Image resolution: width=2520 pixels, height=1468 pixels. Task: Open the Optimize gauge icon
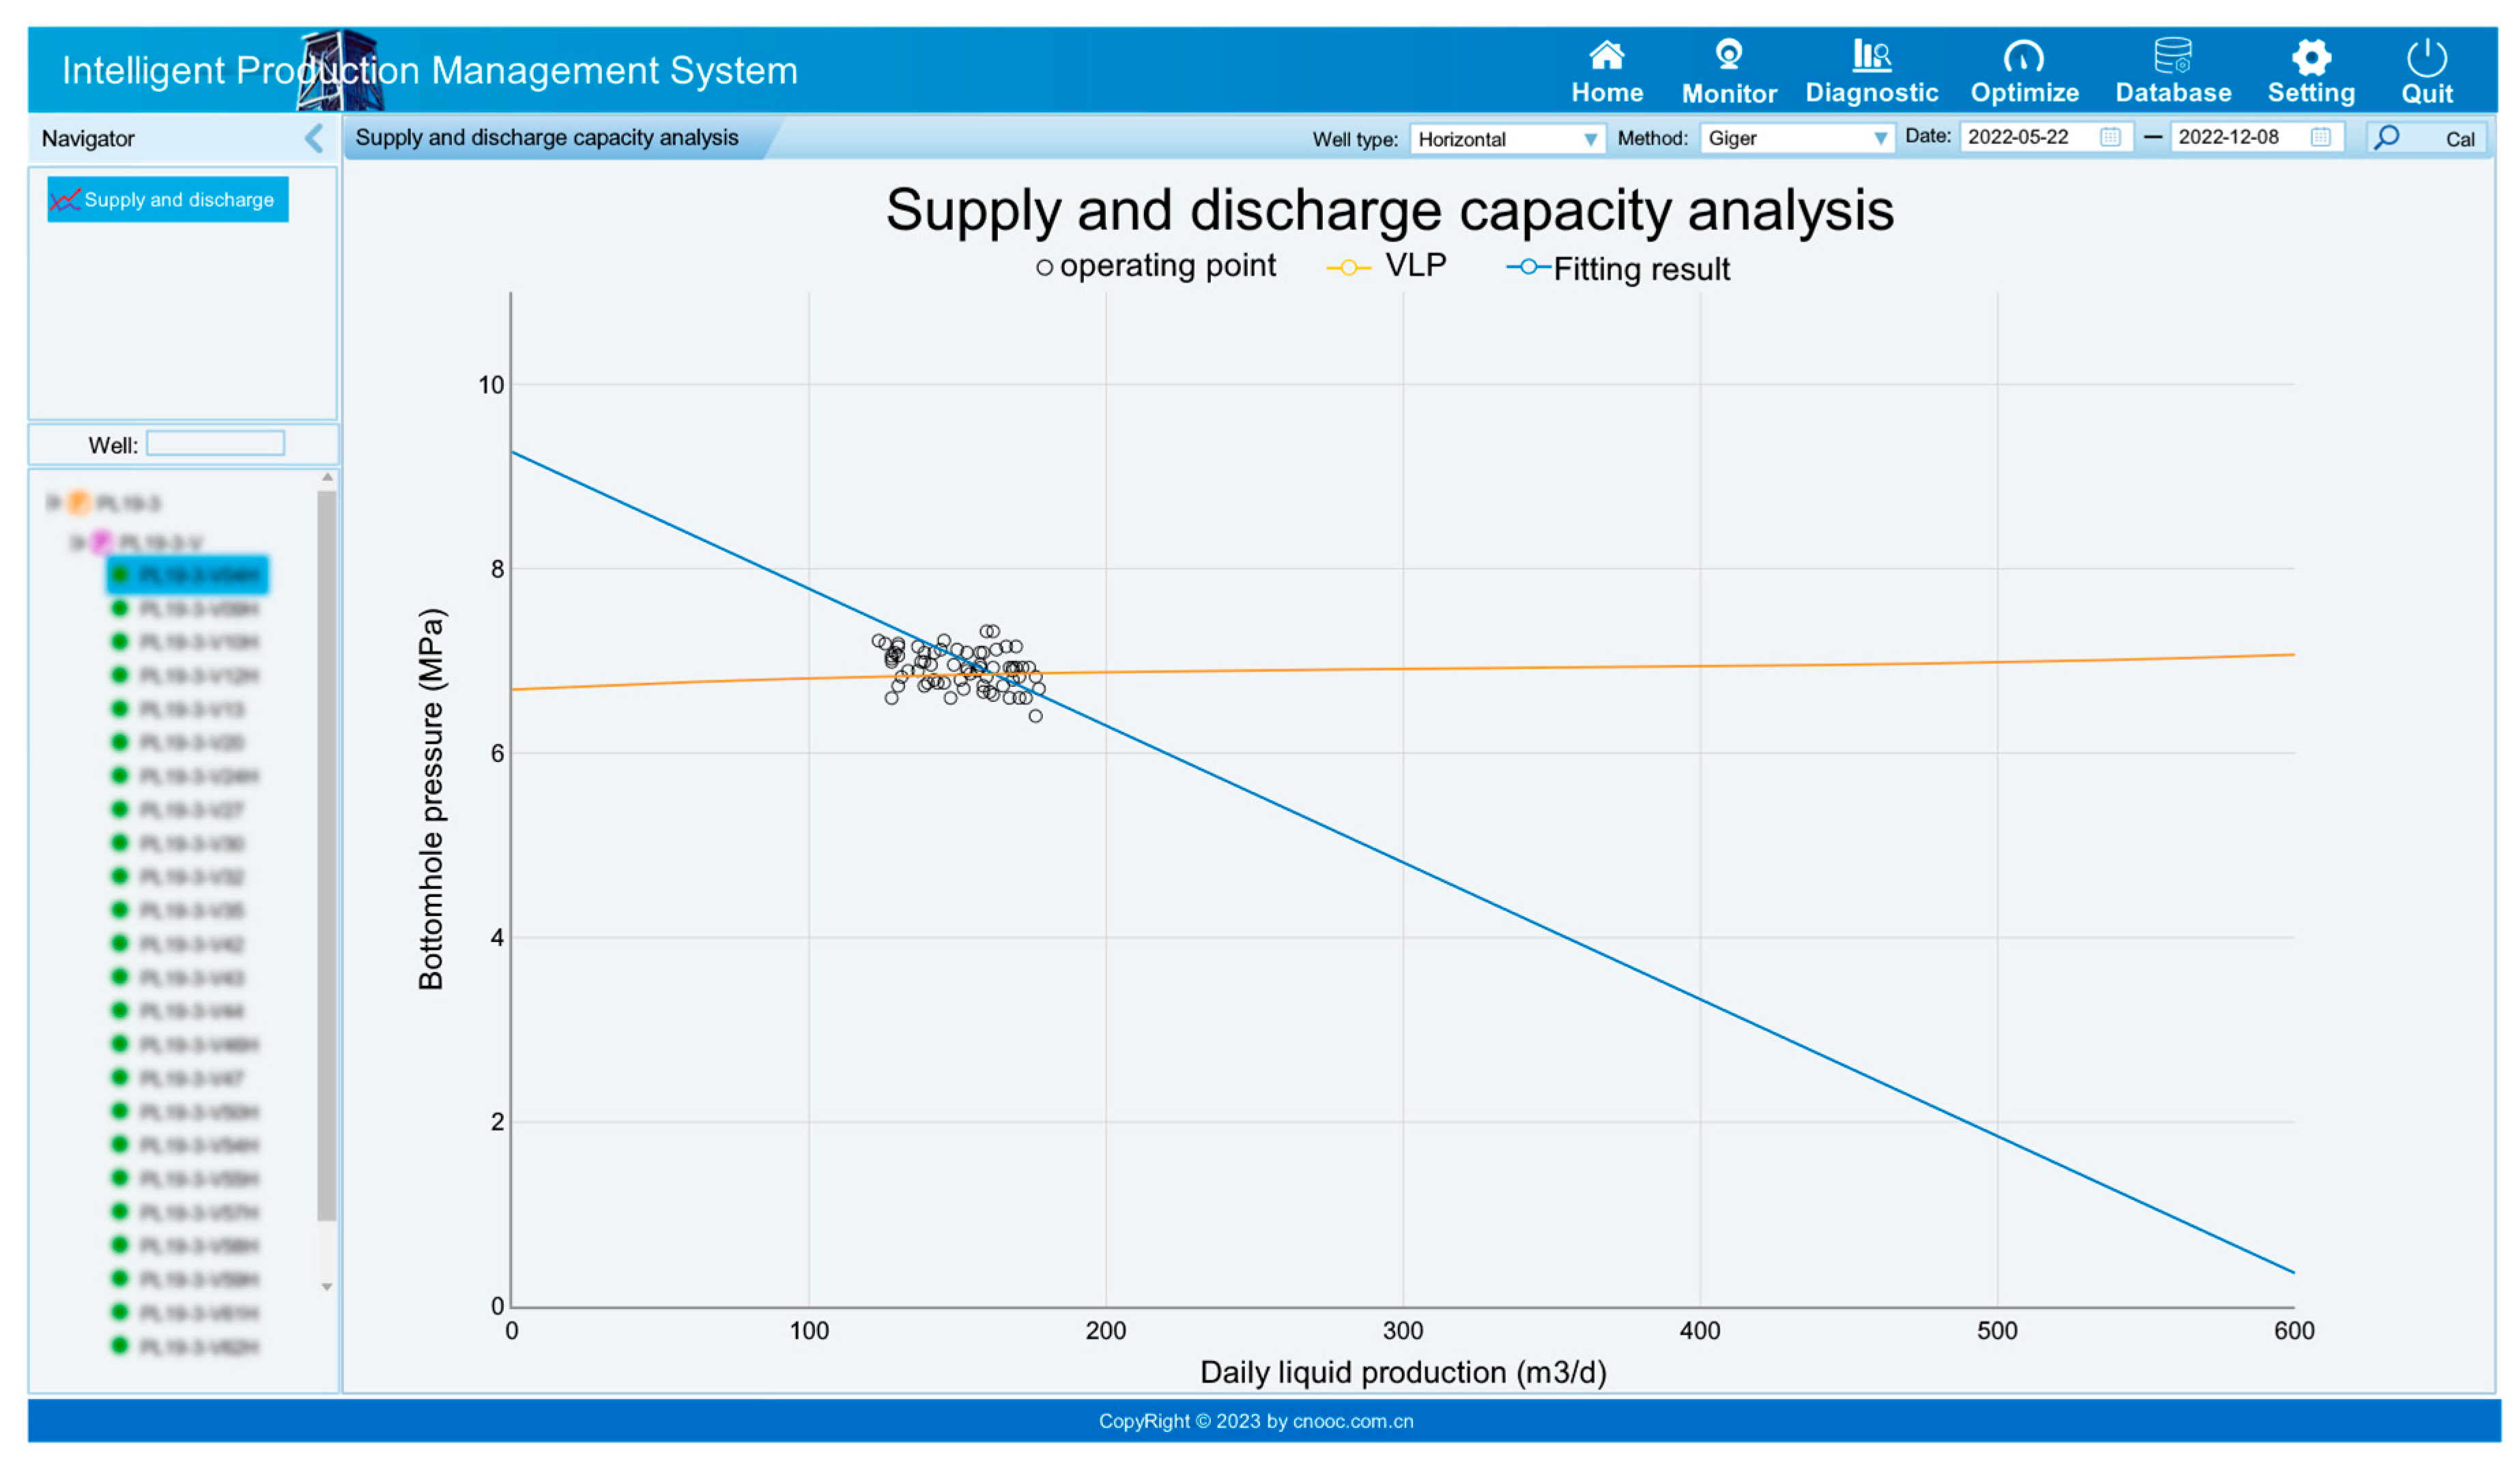(2024, 57)
